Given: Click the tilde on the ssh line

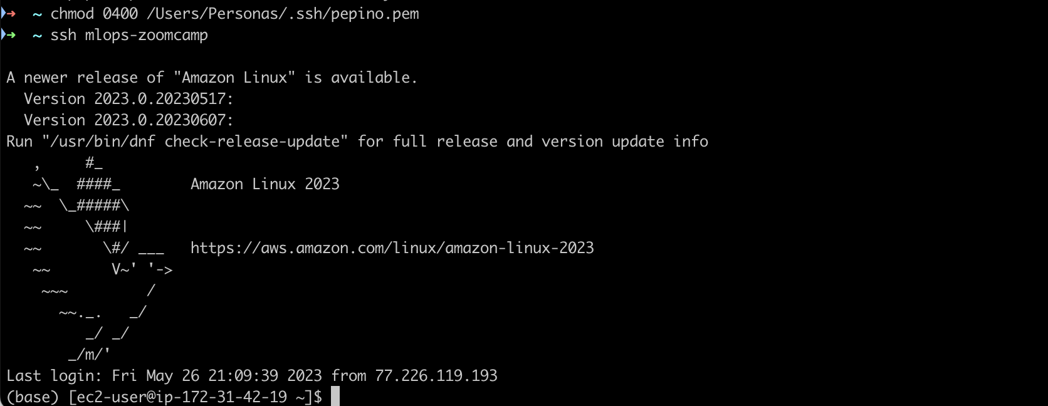Looking at the screenshot, I should coord(37,35).
